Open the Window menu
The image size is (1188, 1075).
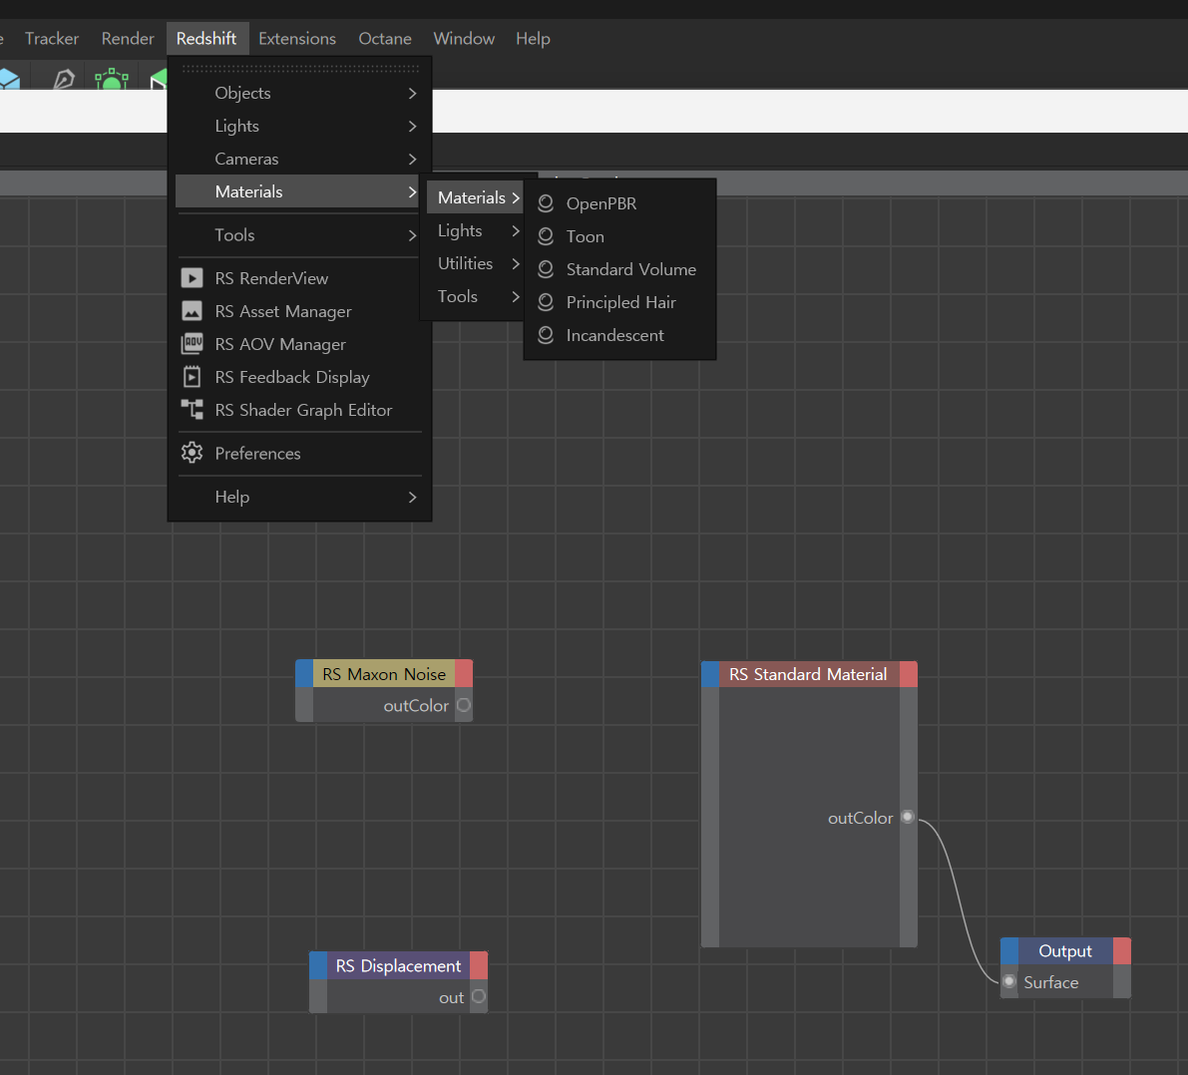click(464, 39)
